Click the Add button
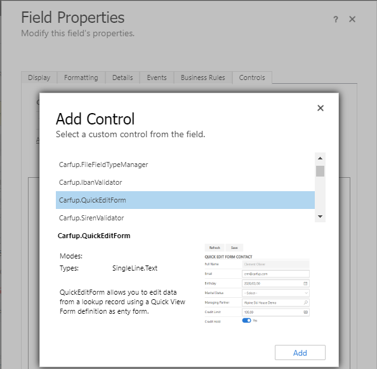The image size is (377, 369). pos(300,352)
